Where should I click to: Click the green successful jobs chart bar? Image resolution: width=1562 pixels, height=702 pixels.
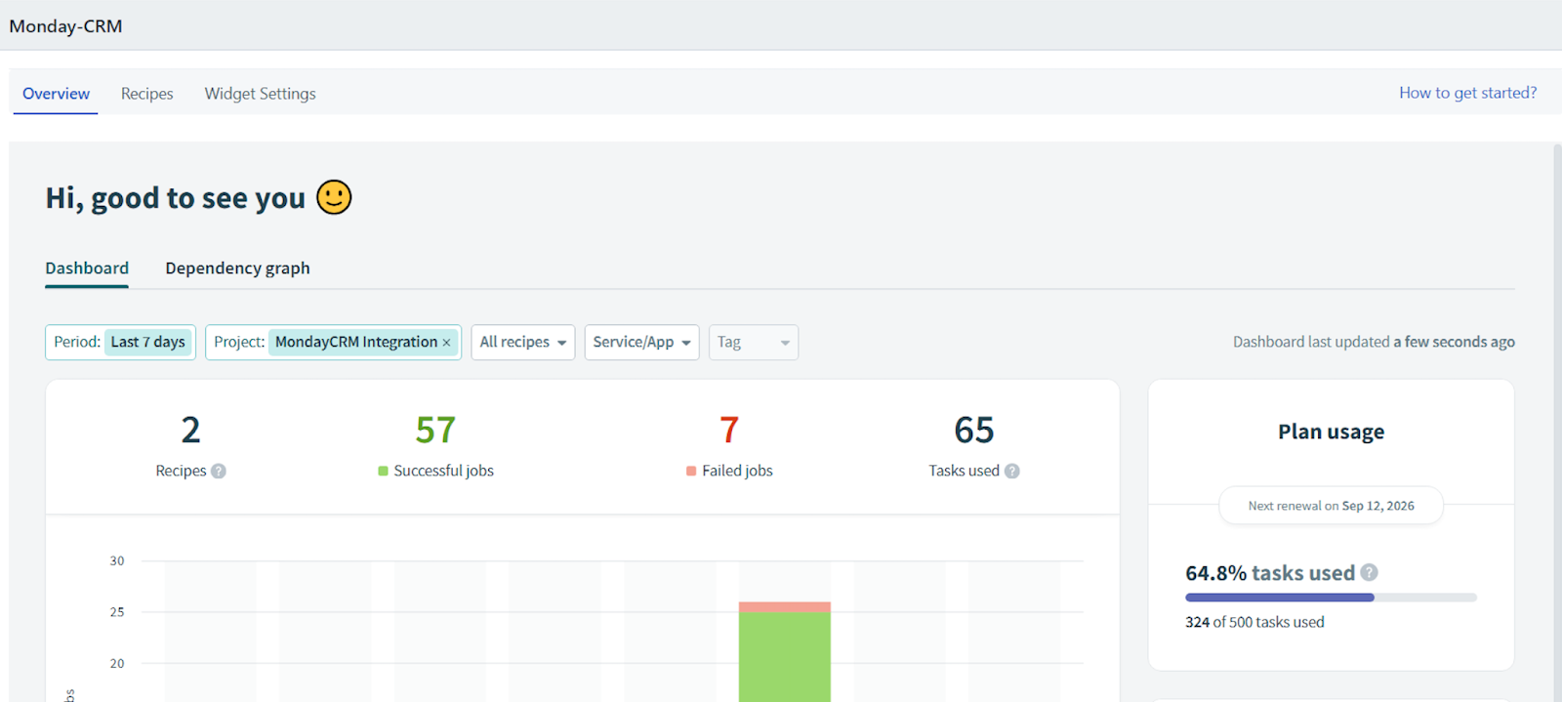(x=785, y=656)
